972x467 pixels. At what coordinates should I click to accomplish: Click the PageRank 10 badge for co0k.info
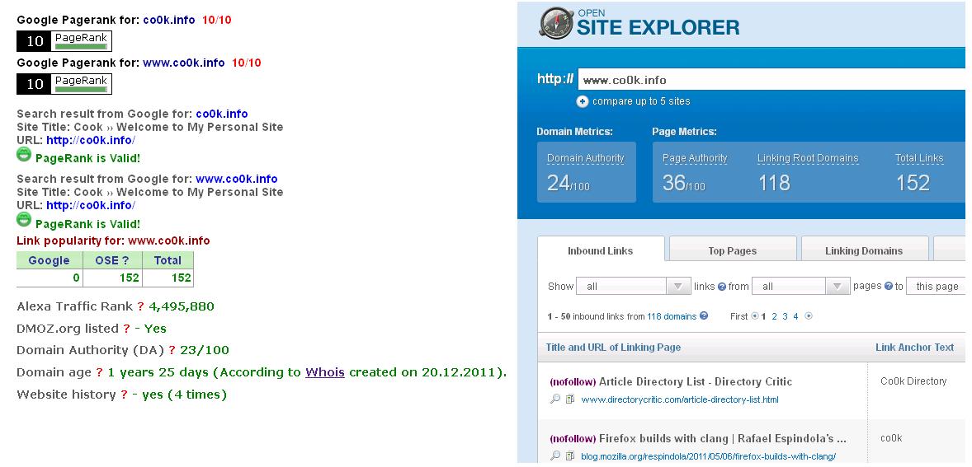[64, 41]
